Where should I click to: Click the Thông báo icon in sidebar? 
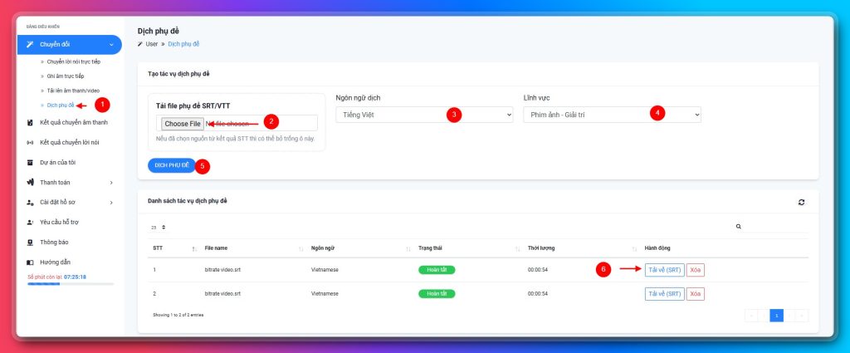tap(30, 243)
